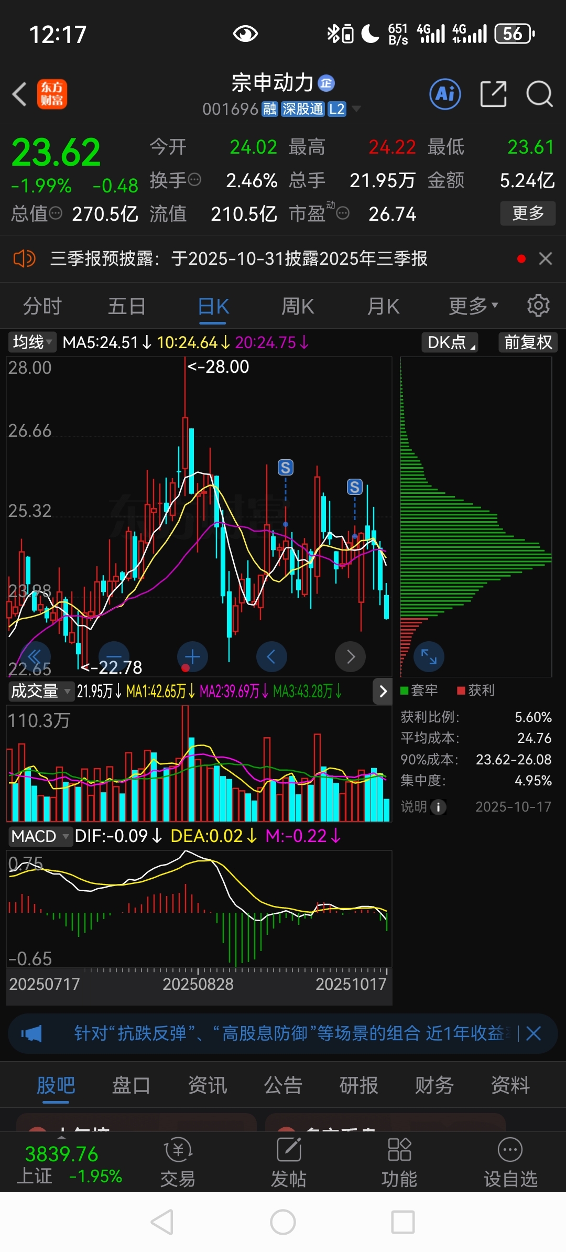This screenshot has width=566, height=1252.
Task: Dismiss the announcement with X
Action: click(546, 258)
